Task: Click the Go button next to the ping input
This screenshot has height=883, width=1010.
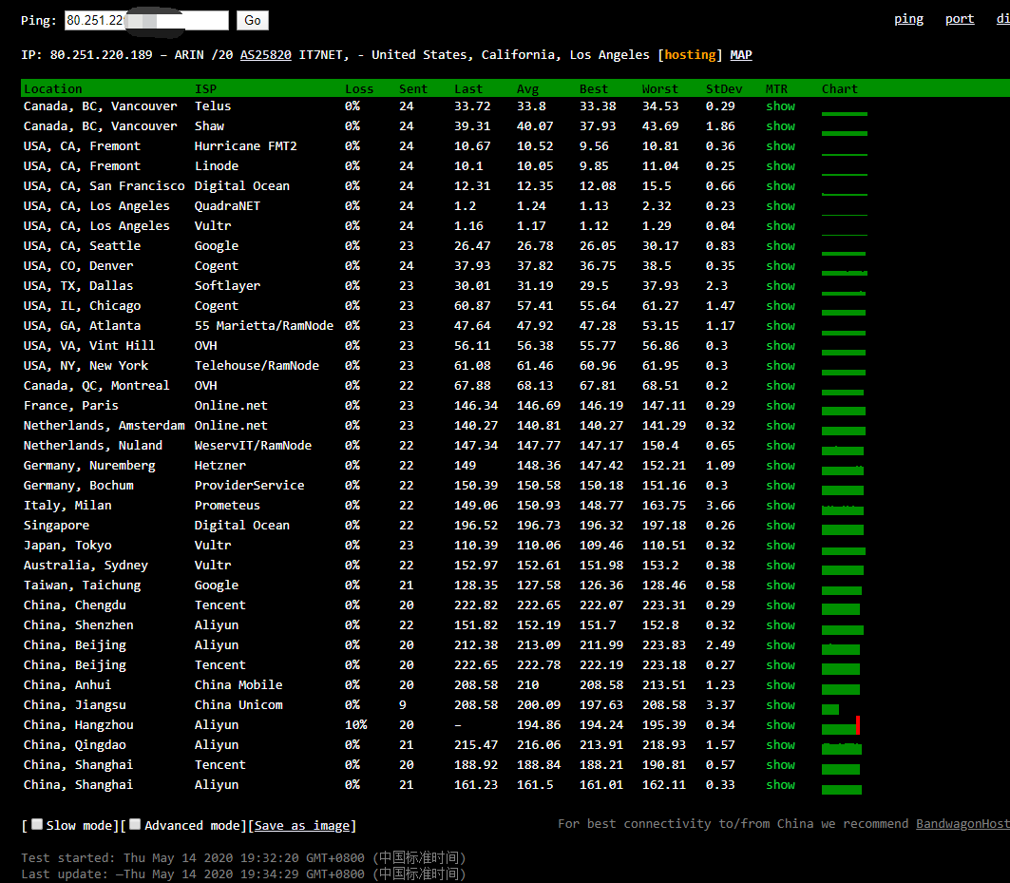Action: (253, 20)
